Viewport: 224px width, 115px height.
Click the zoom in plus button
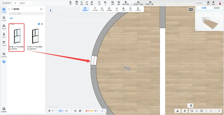point(219,111)
